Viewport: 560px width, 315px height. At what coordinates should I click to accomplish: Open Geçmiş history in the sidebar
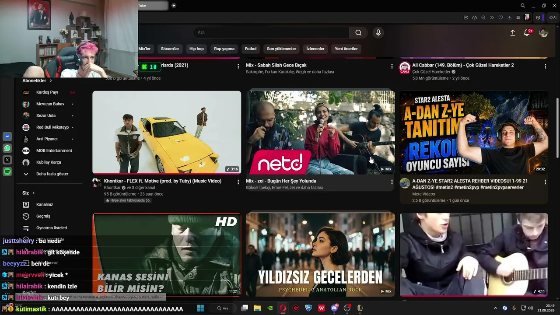[43, 216]
